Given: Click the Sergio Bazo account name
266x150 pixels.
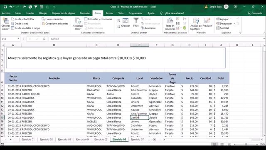Looking at the screenshot, I should (x=215, y=7).
